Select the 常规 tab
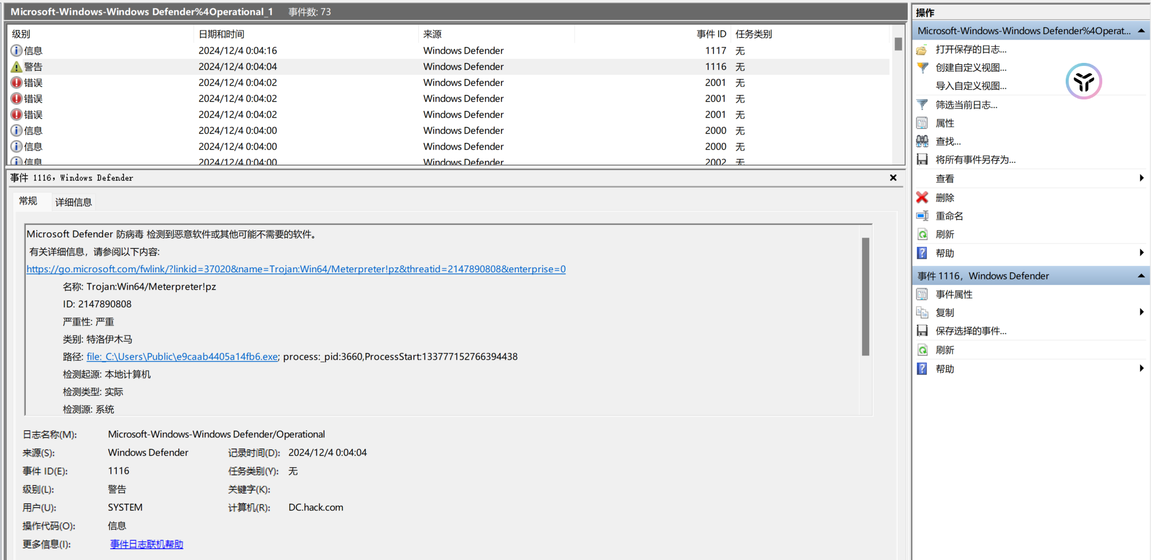The image size is (1151, 560). point(28,201)
